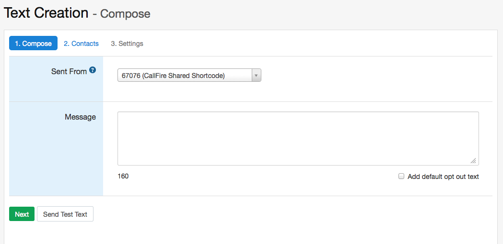The image size is (503, 244).
Task: Click the 'Text Creation' page heading
Action: [x=46, y=13]
